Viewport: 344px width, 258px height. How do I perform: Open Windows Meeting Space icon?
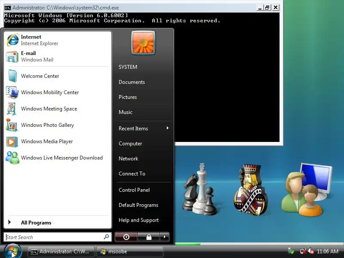click(12, 109)
